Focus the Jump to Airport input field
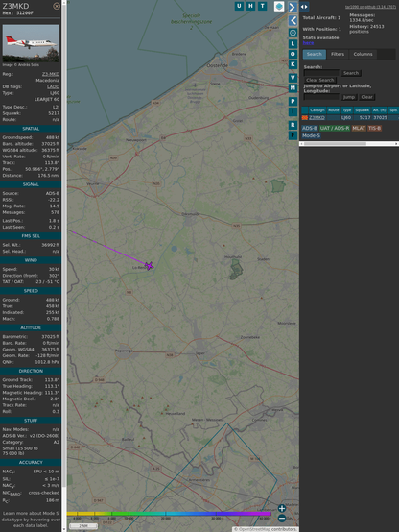Viewport: 399px width, 532px height. [321, 97]
